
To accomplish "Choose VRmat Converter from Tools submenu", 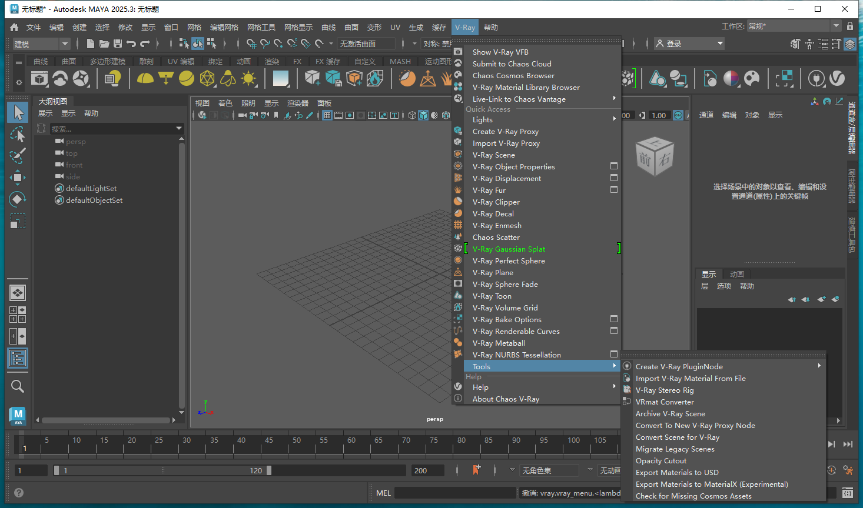I will tap(665, 402).
